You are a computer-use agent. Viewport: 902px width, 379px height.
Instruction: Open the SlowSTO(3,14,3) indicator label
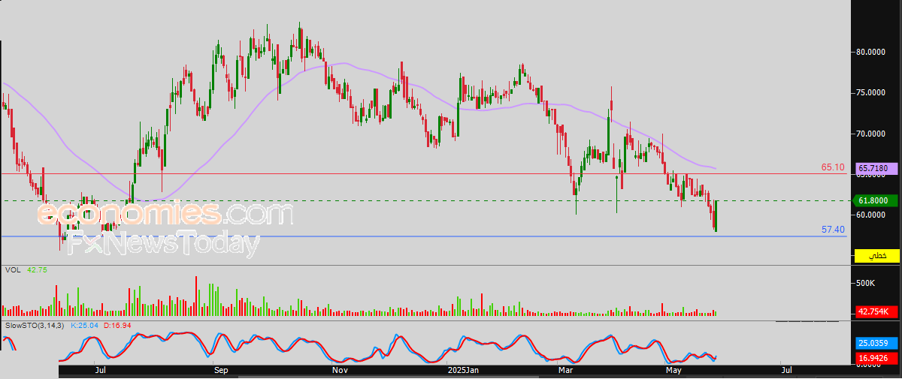click(35, 326)
